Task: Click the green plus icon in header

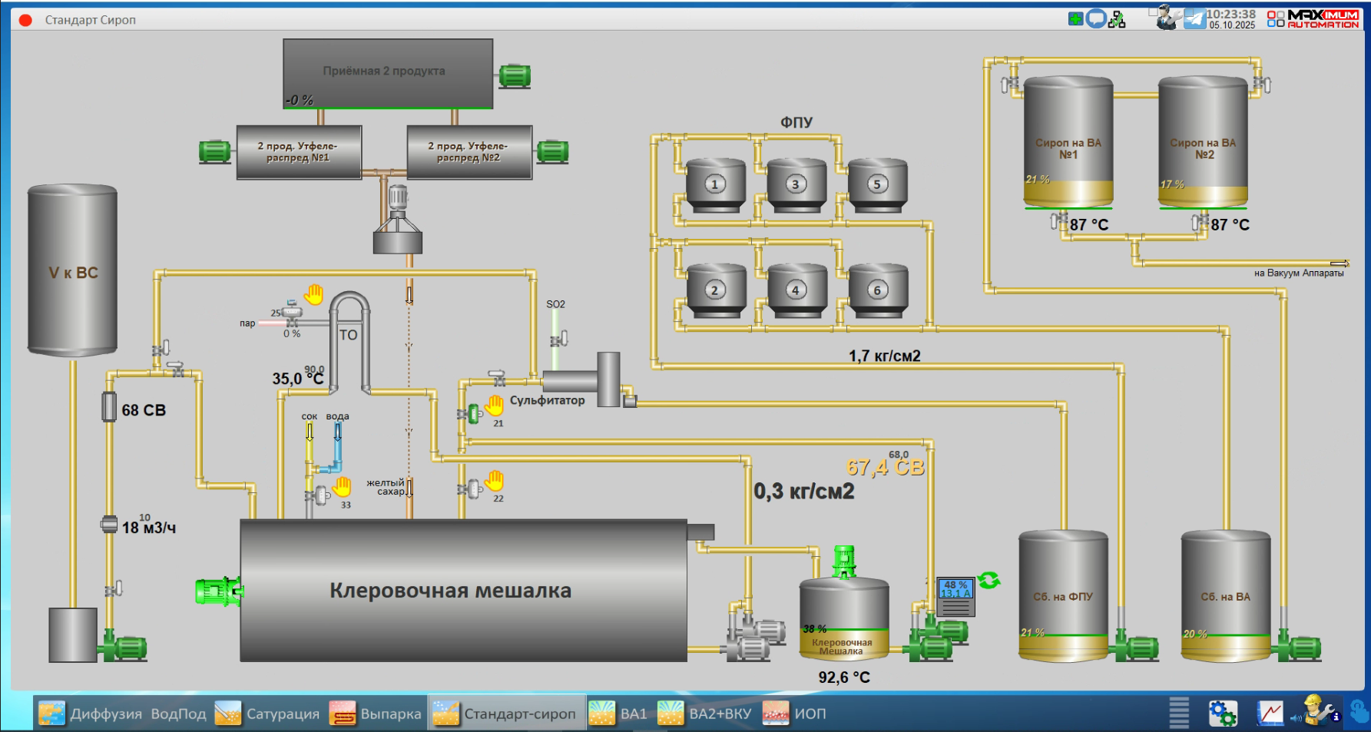Action: (1075, 18)
